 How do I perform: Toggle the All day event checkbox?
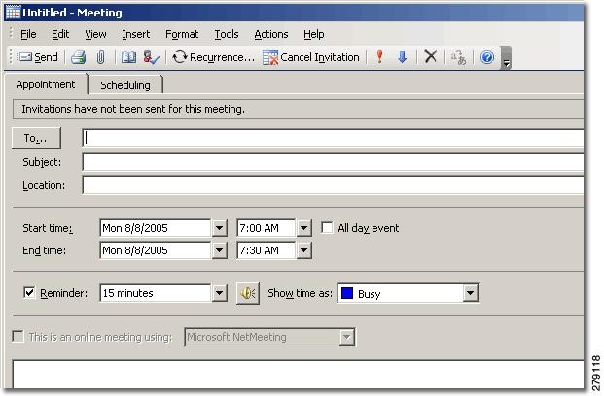(327, 228)
